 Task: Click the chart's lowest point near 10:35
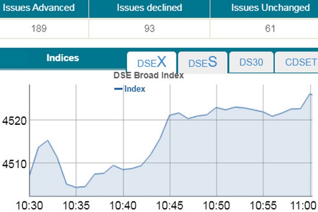click(76, 187)
